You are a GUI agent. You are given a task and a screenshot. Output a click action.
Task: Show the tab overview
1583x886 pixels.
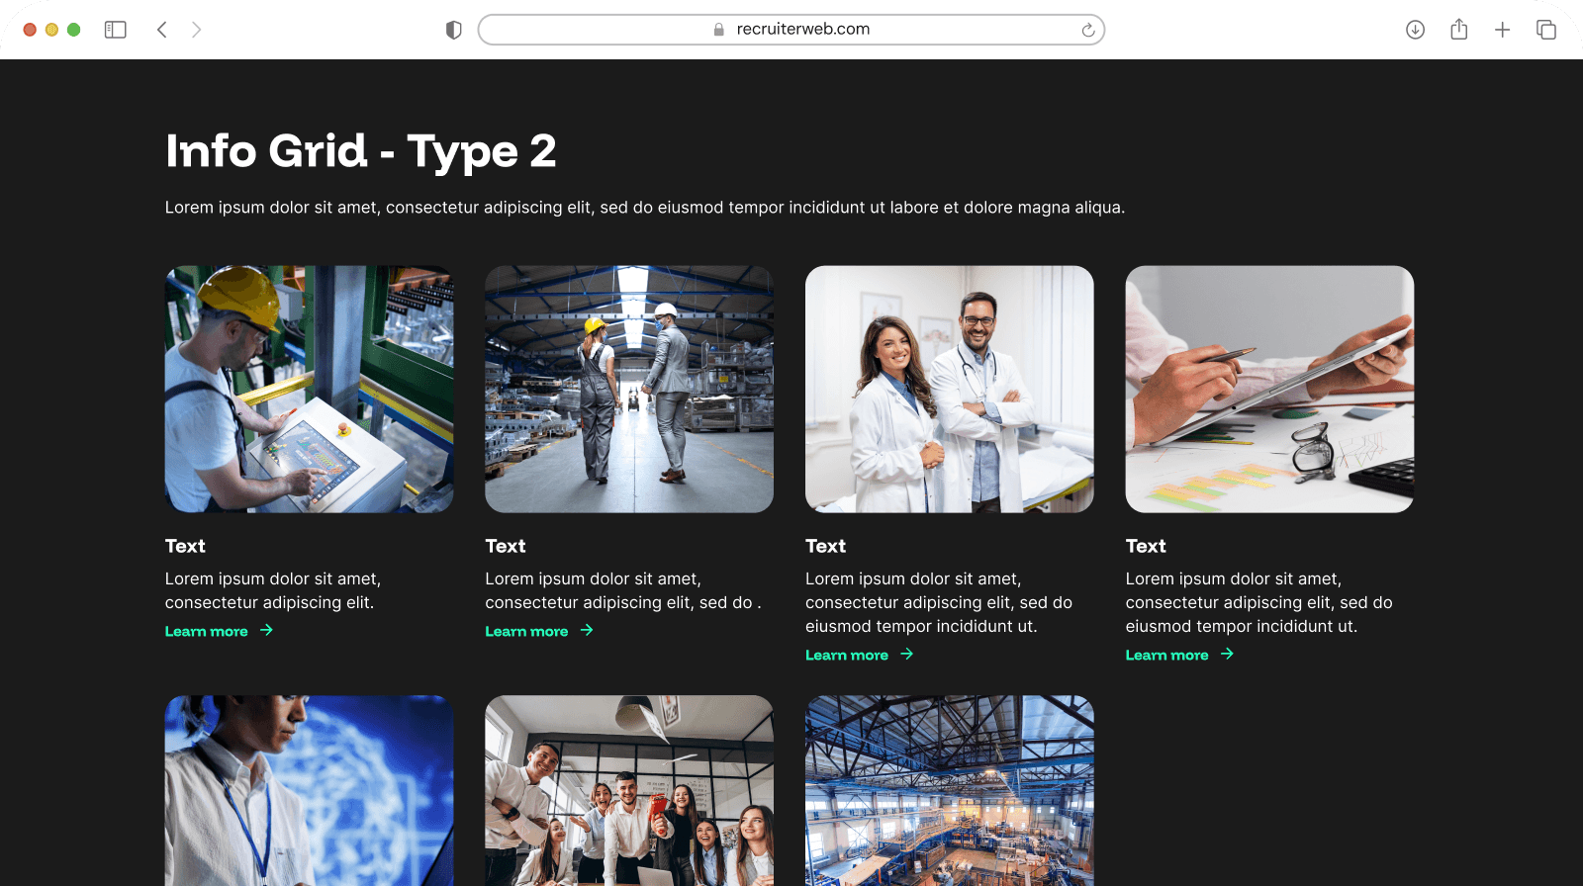pyautogui.click(x=1545, y=30)
